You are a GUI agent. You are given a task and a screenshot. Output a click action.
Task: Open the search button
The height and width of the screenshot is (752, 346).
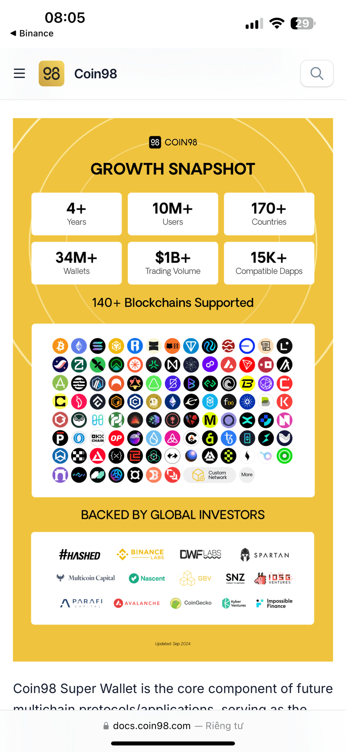click(317, 73)
